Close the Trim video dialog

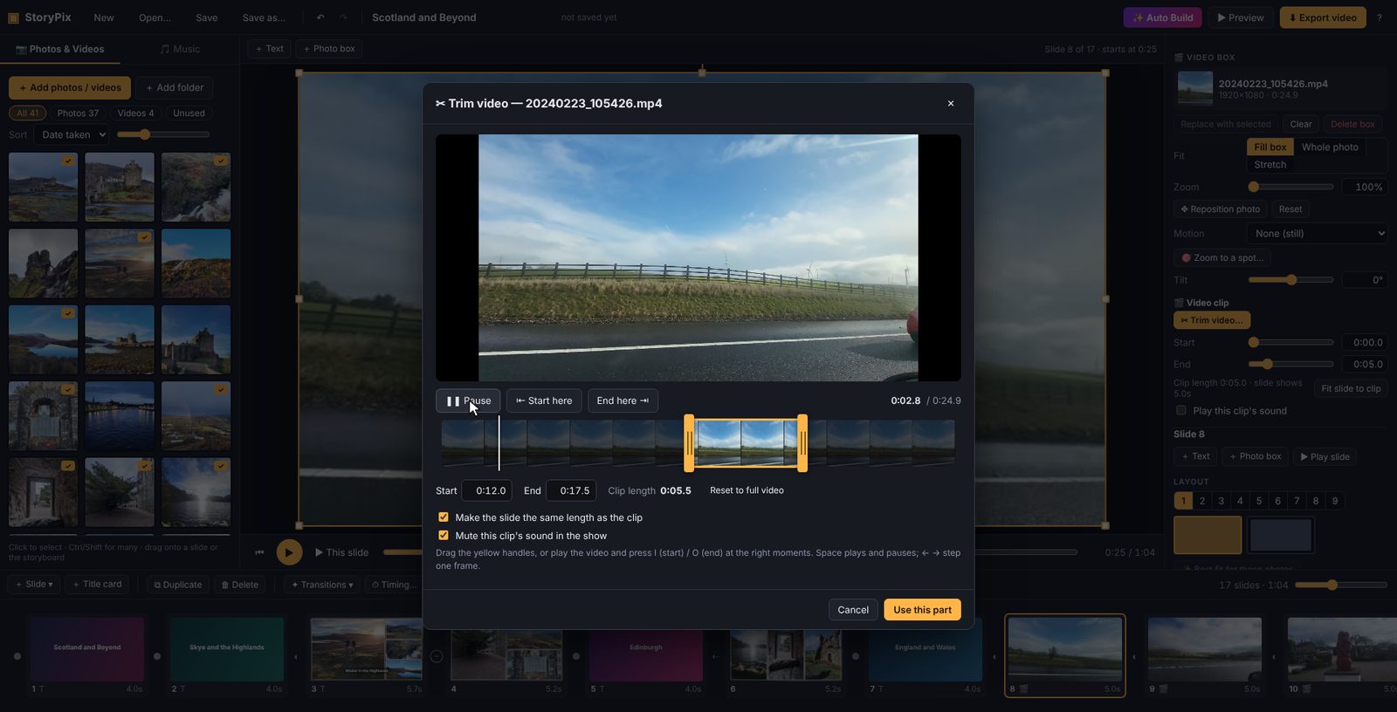[x=951, y=103]
